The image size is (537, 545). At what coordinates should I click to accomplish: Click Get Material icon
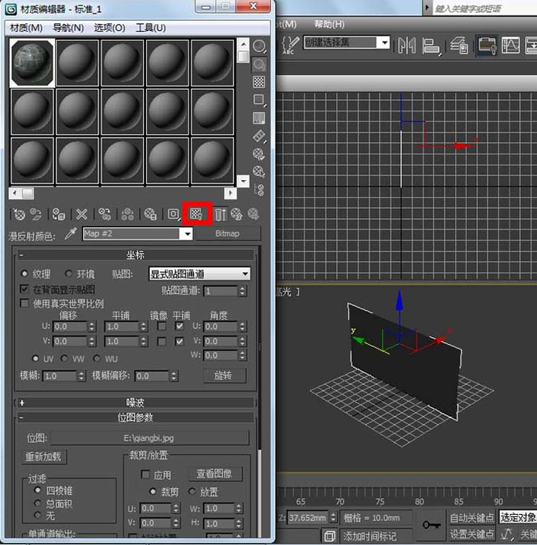pos(19,214)
